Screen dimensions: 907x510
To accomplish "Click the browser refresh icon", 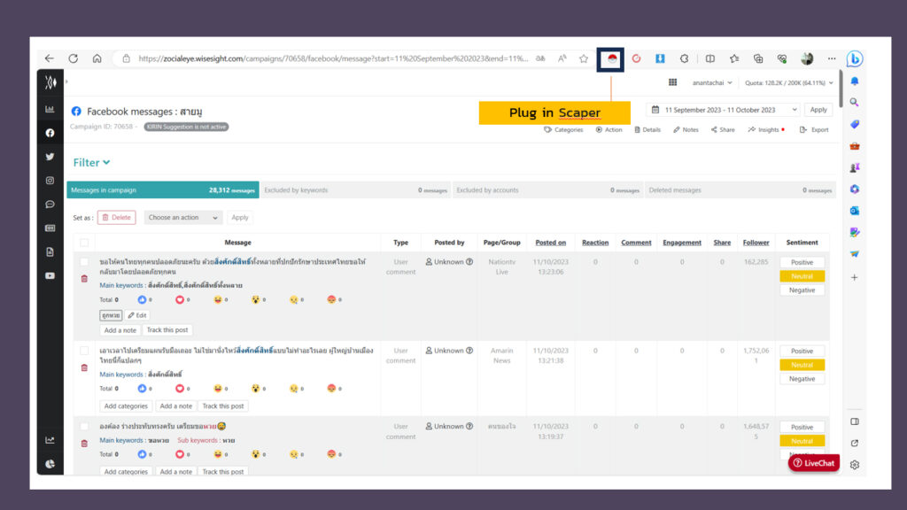I will [x=73, y=58].
